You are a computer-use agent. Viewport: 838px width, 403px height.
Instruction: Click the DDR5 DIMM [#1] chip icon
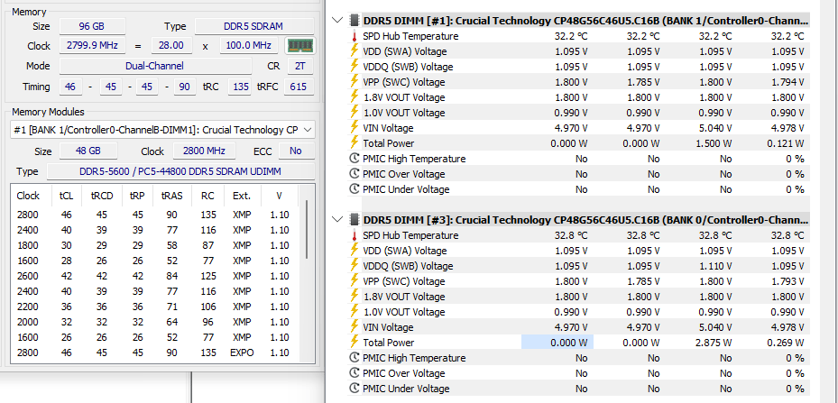(354, 21)
